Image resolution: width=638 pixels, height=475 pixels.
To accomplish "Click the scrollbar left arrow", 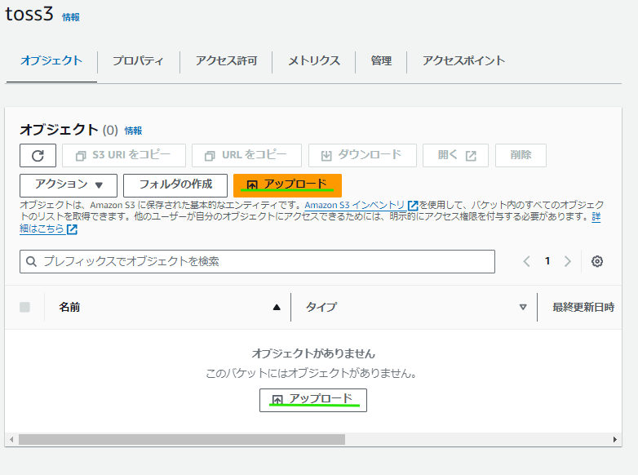I will point(11,440).
